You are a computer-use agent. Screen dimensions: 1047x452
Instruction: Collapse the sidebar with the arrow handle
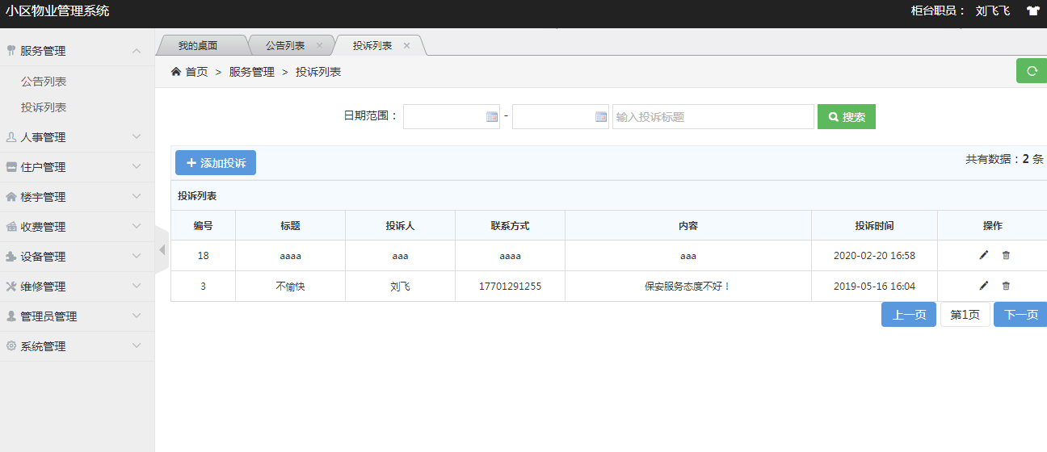pyautogui.click(x=162, y=249)
